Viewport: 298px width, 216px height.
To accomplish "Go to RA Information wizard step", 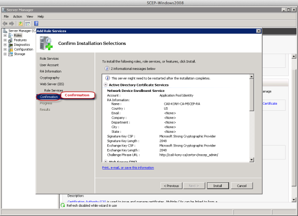I will pos(51,71).
